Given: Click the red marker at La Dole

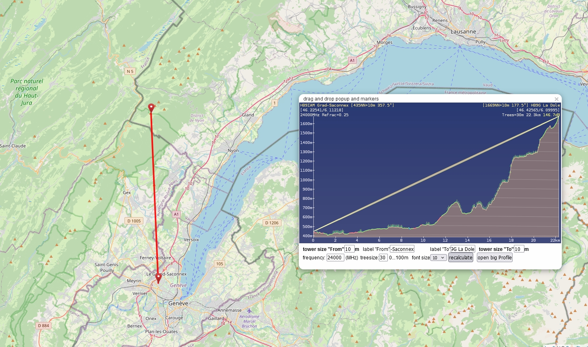Looking at the screenshot, I should [151, 108].
